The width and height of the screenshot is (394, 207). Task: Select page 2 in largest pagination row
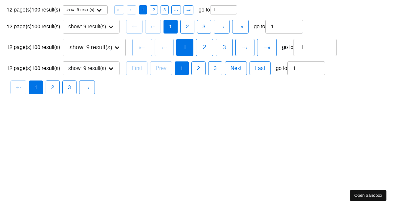click(205, 47)
